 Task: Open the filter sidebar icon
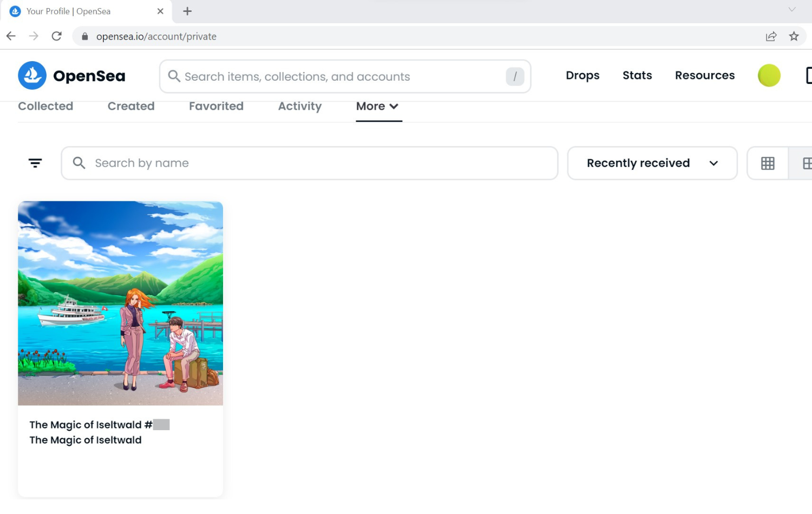click(x=35, y=163)
